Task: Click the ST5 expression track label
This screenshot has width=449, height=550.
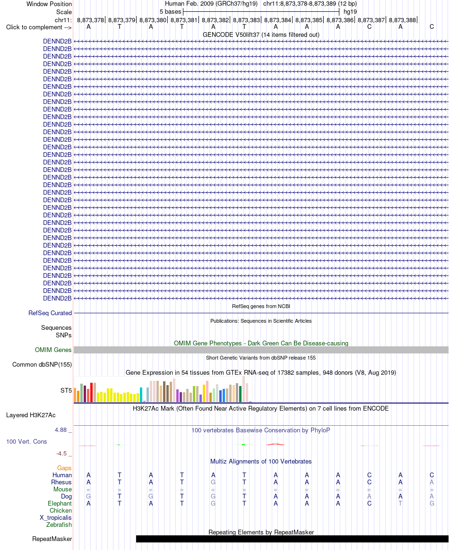Action: tap(66, 390)
